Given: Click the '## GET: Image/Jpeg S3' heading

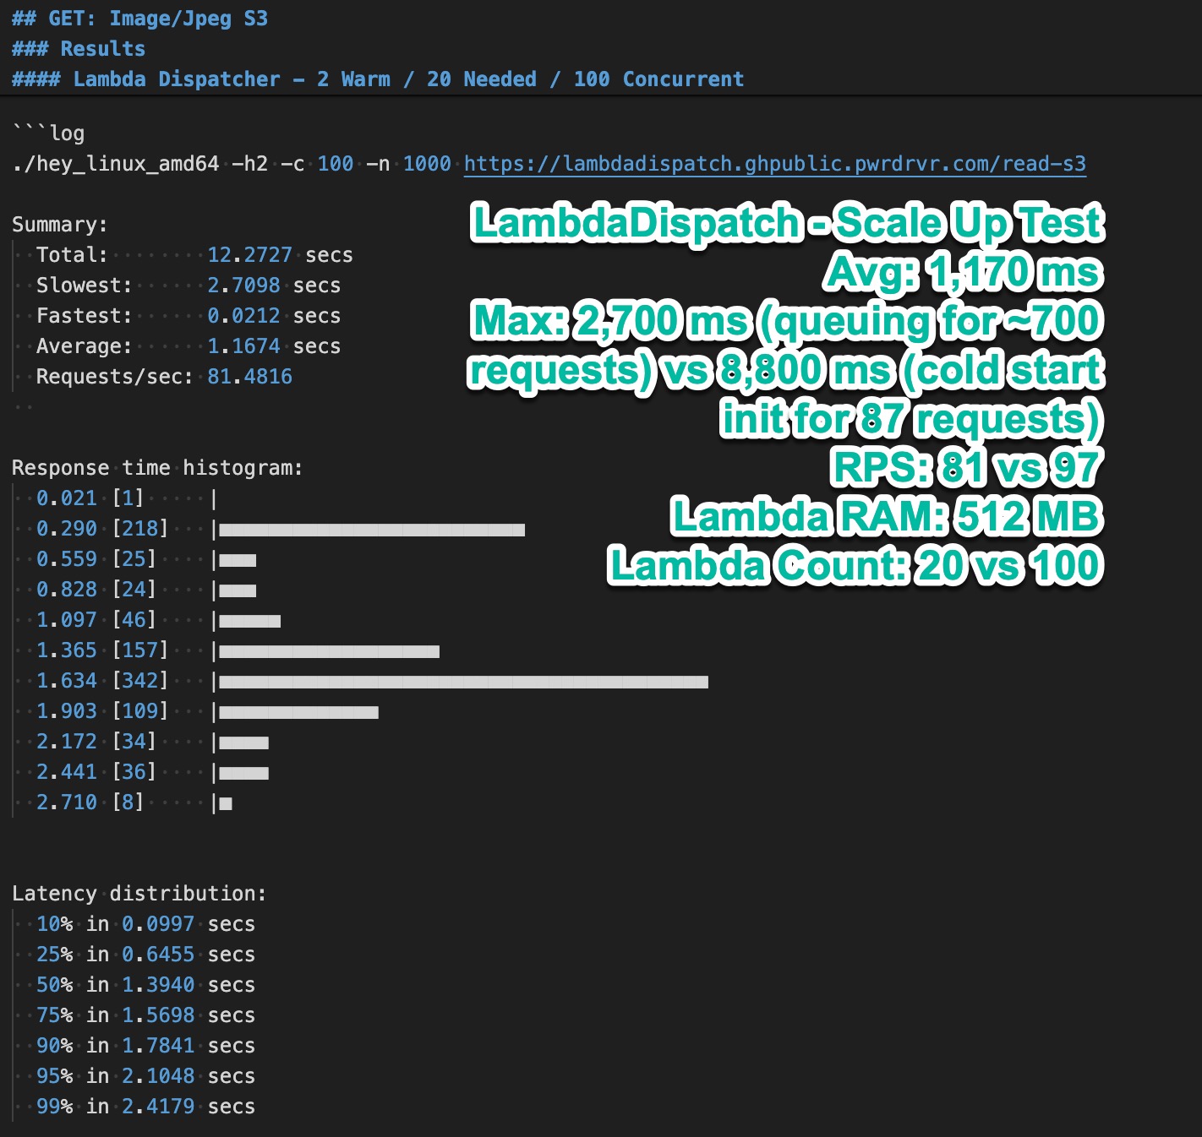Looking at the screenshot, I should click(x=139, y=19).
